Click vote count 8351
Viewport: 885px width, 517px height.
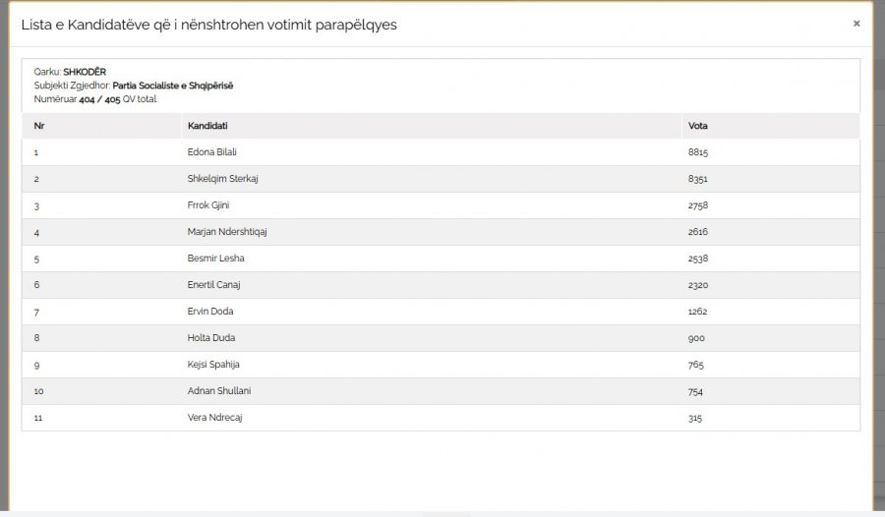[697, 179]
